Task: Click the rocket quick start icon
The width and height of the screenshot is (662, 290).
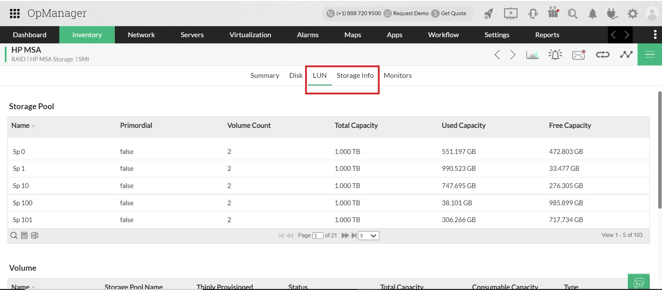Action: [x=488, y=14]
